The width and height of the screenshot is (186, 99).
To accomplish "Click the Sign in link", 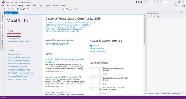I will [x=177, y=6].
